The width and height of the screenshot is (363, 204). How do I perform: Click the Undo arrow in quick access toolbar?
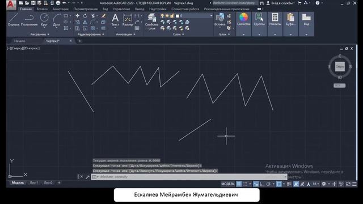coord(64,3)
